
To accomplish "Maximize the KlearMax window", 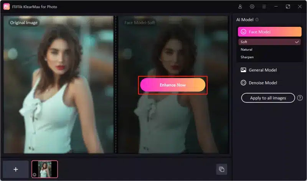I will 288,7.
